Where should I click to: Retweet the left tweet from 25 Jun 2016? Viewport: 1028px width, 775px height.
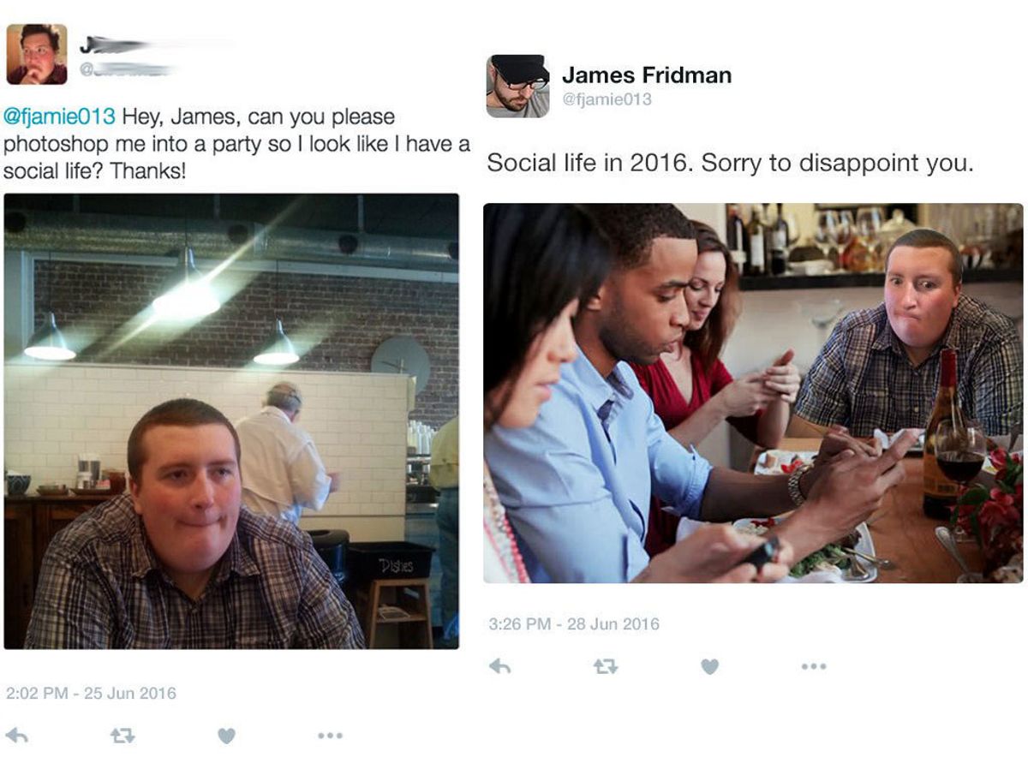pos(123,735)
